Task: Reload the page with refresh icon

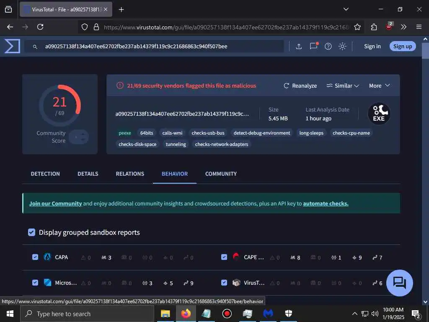Action: click(40, 27)
